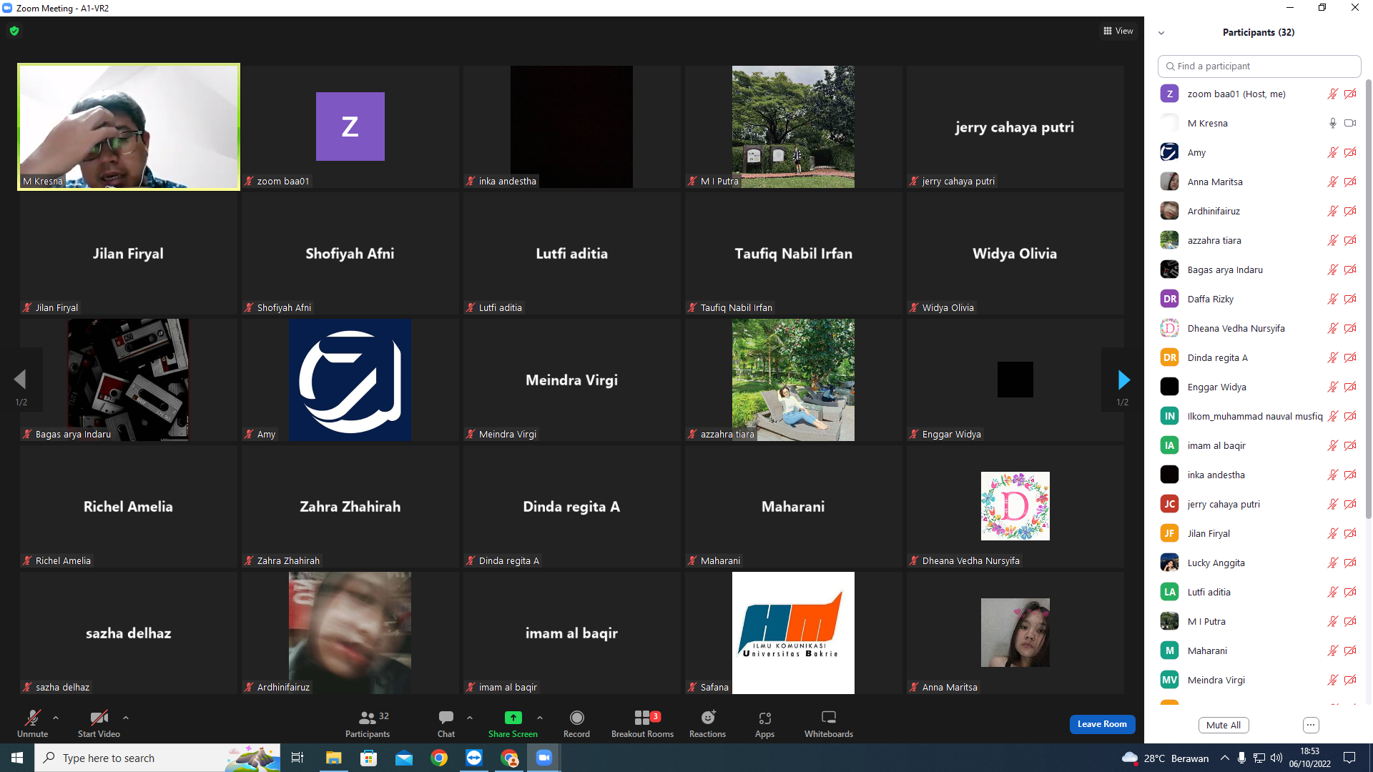Select imam al baqir in participants list
Viewport: 1373px width, 772px height.
coord(1257,445)
